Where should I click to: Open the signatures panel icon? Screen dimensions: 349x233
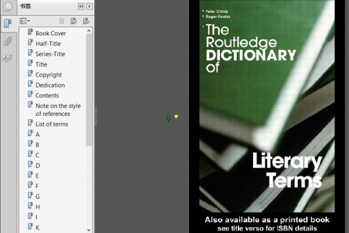pyautogui.click(x=8, y=59)
